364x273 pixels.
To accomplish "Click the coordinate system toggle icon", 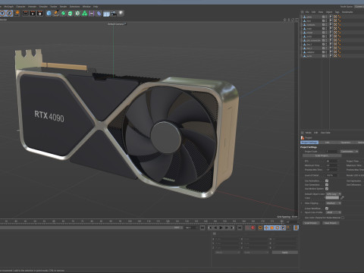I will pos(17,13).
